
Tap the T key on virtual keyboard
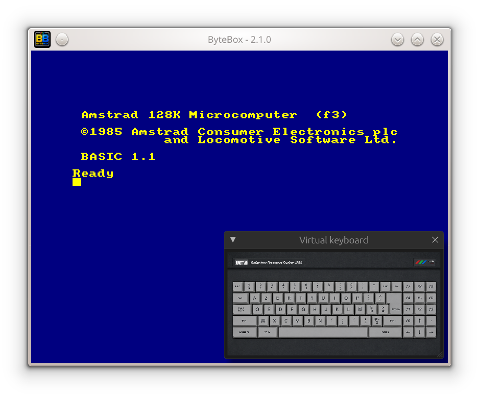tap(301, 298)
